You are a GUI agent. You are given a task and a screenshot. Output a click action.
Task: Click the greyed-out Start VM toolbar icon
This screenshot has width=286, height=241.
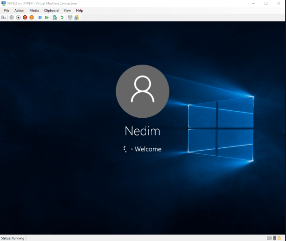[12, 18]
